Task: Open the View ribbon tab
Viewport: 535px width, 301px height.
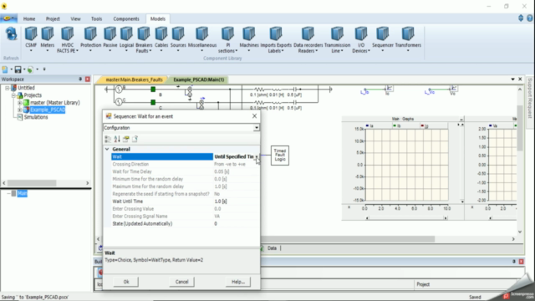Action: [75, 18]
